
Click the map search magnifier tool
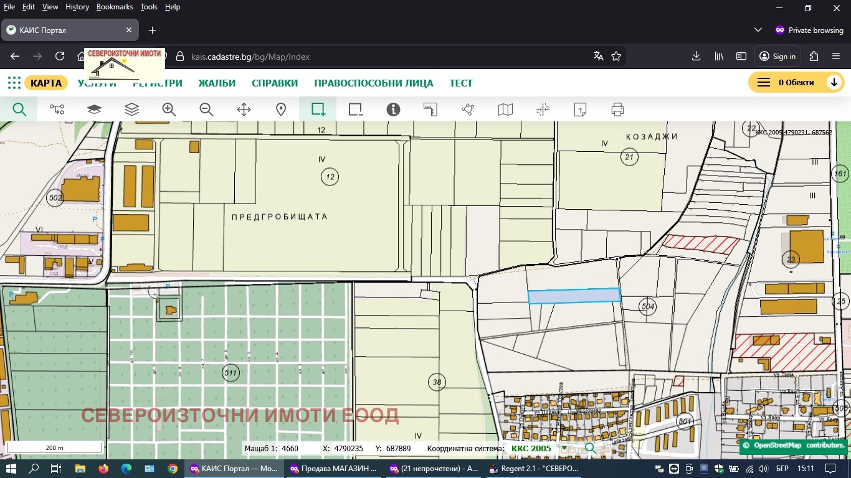pos(19,110)
